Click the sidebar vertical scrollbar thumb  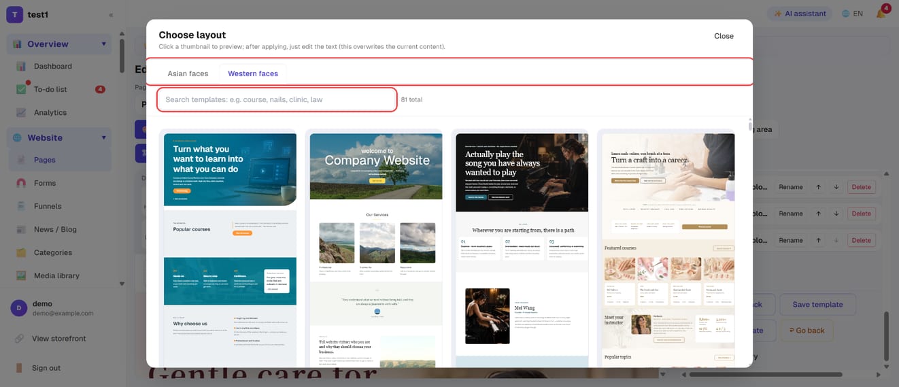122,55
